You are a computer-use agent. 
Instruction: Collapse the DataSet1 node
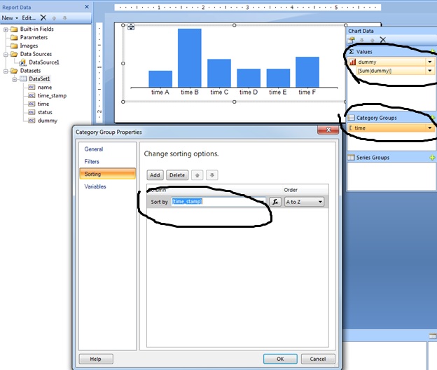pos(15,79)
